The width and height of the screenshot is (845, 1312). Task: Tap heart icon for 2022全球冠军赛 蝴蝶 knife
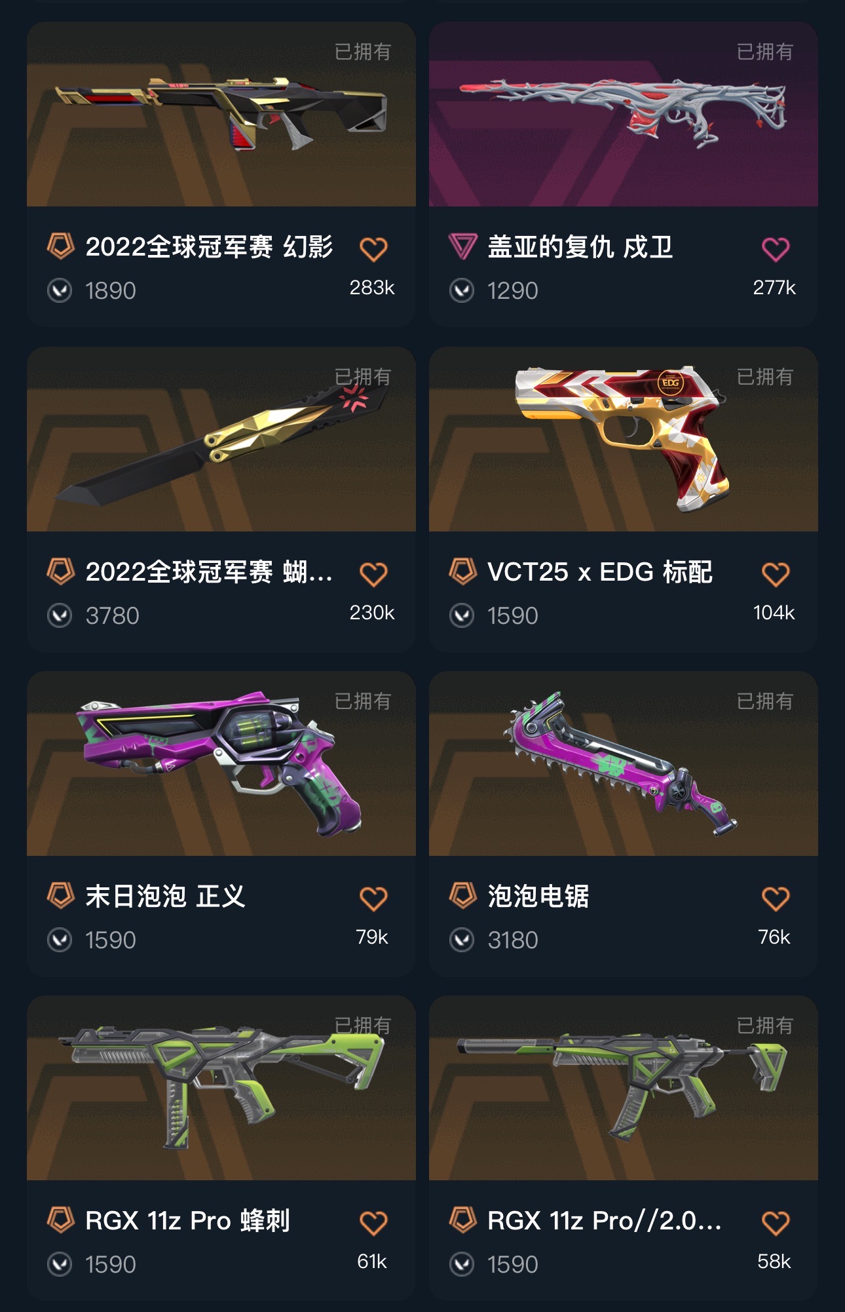(x=373, y=574)
